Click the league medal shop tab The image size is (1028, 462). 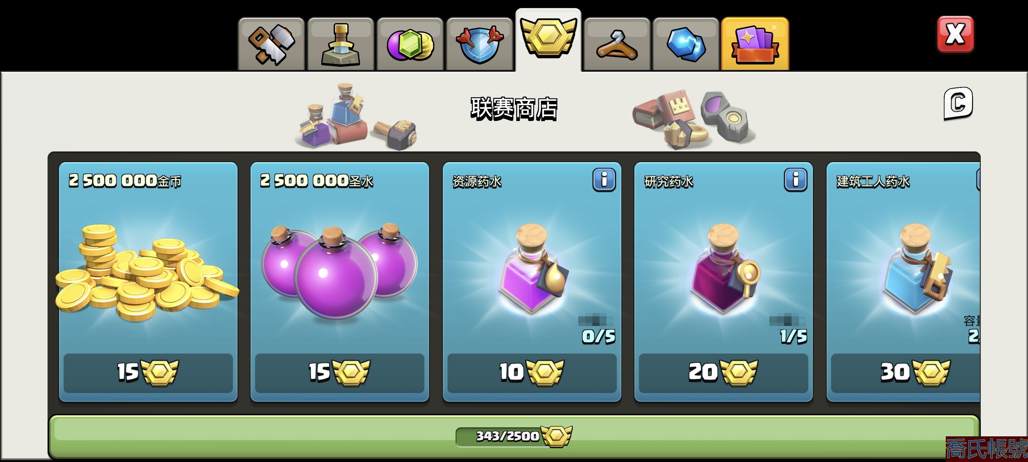(548, 40)
